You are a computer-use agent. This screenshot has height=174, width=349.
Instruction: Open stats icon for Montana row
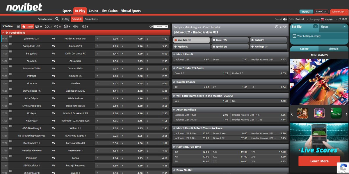(x=11, y=81)
